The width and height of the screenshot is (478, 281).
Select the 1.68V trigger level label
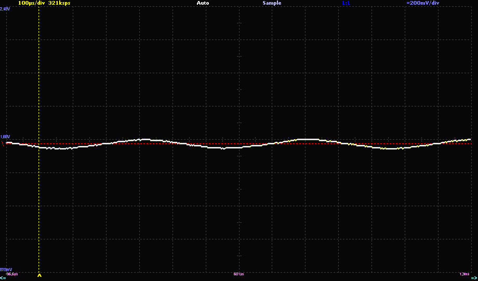click(x=5, y=137)
